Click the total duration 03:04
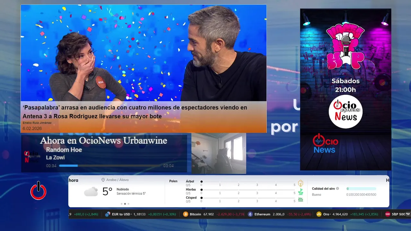The image size is (411, 231). pyautogui.click(x=169, y=166)
